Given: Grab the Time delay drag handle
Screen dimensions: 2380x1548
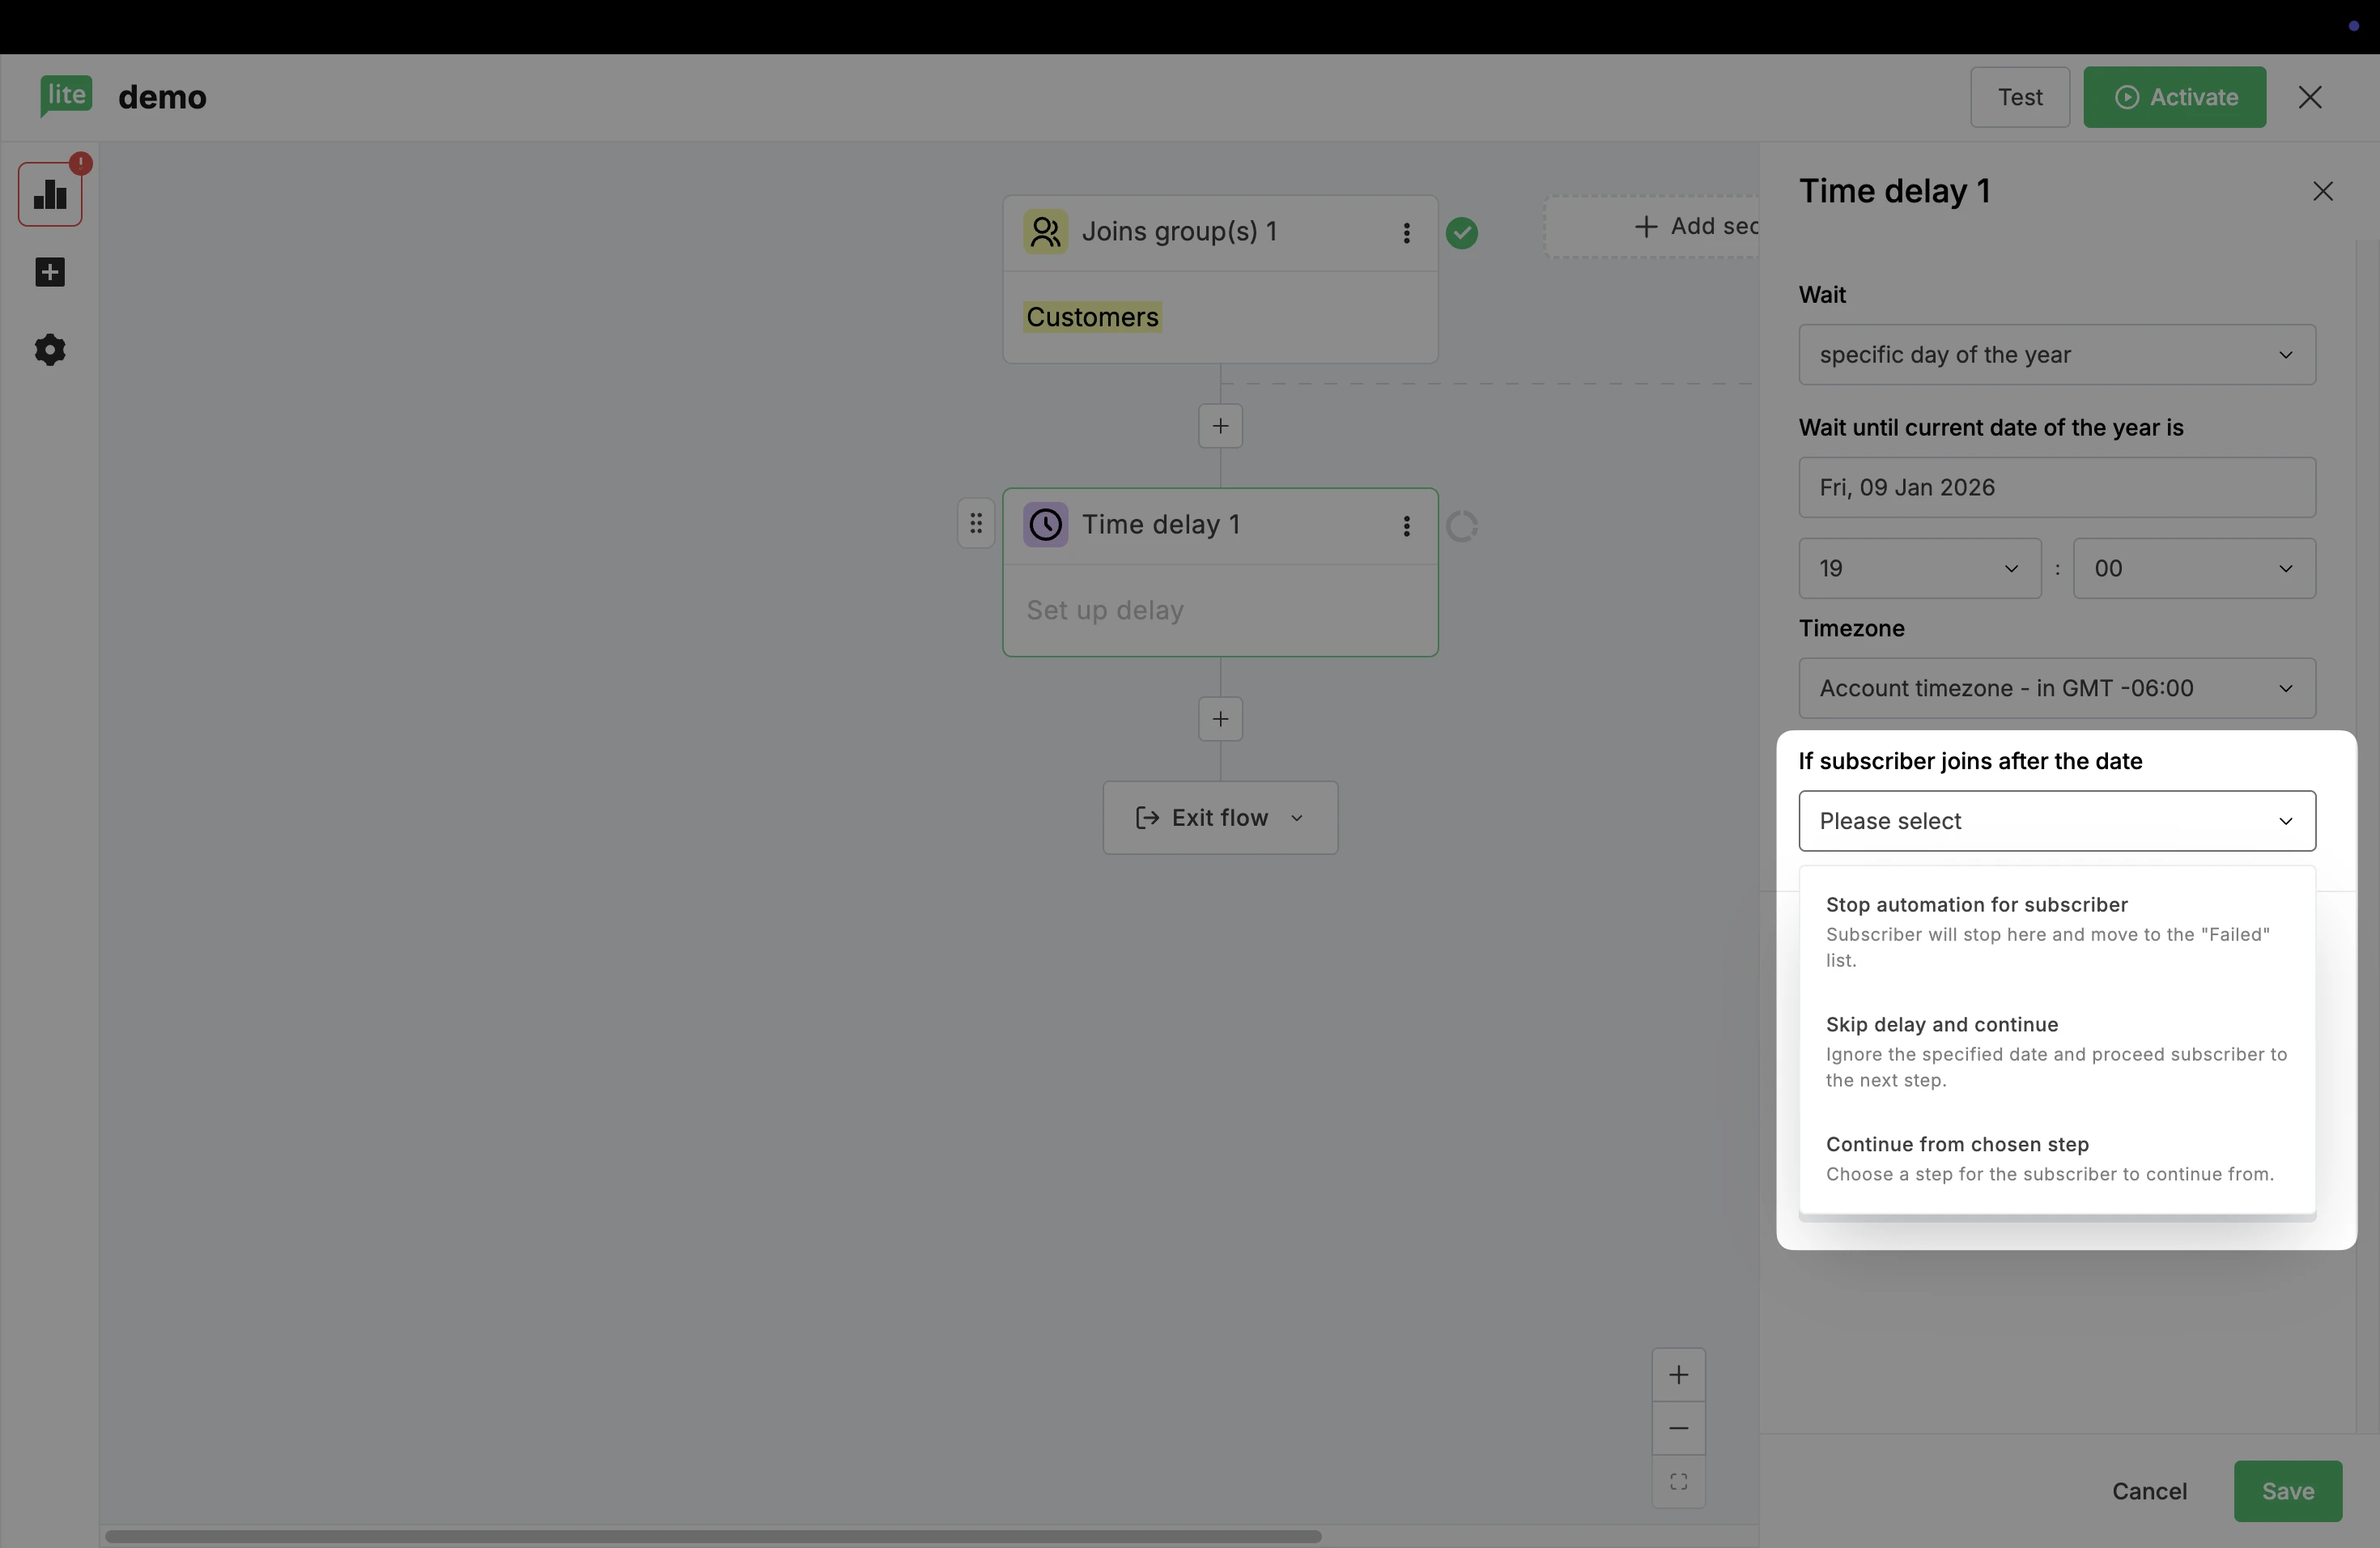Looking at the screenshot, I should tap(976, 524).
